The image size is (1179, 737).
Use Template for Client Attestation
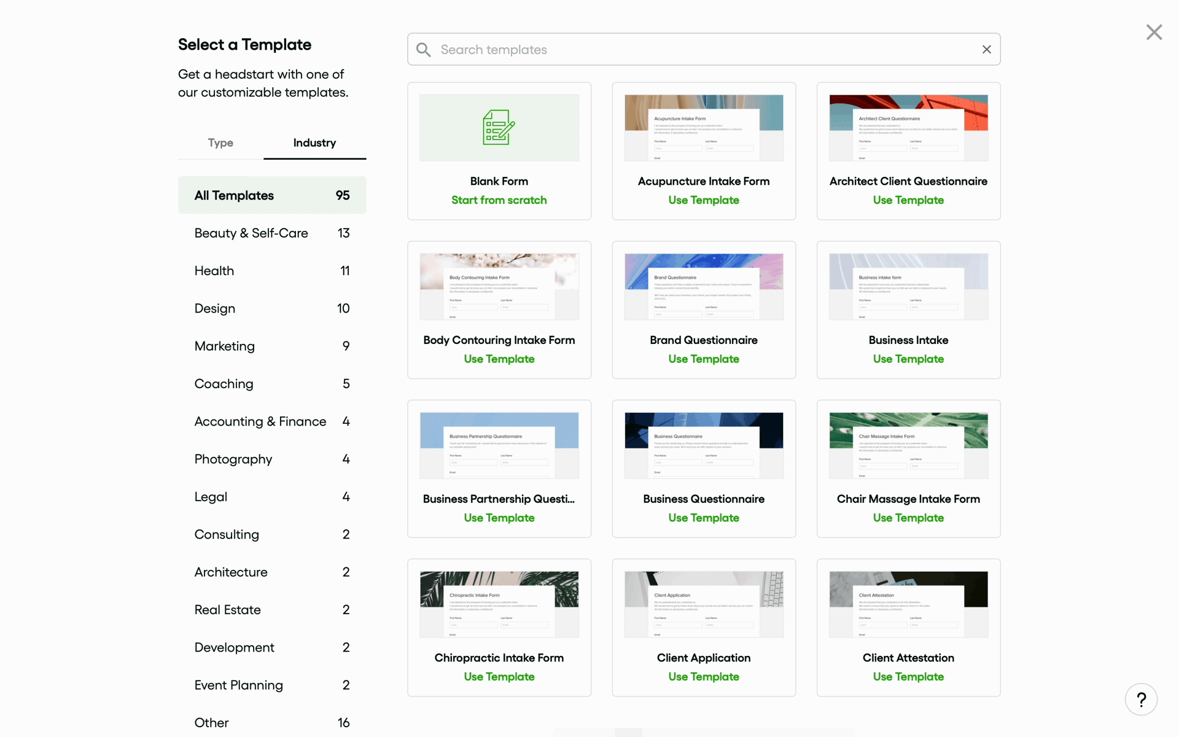coord(908,677)
